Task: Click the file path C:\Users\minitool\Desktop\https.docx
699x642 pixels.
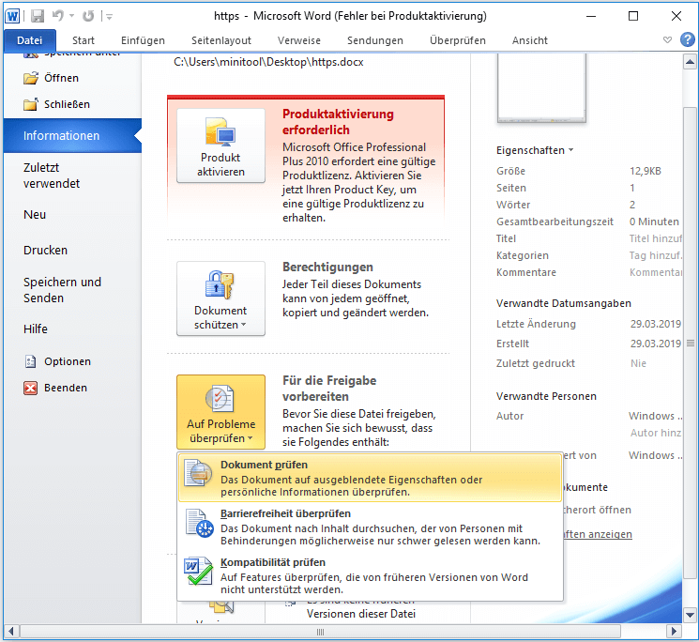Action: pyautogui.click(x=268, y=62)
